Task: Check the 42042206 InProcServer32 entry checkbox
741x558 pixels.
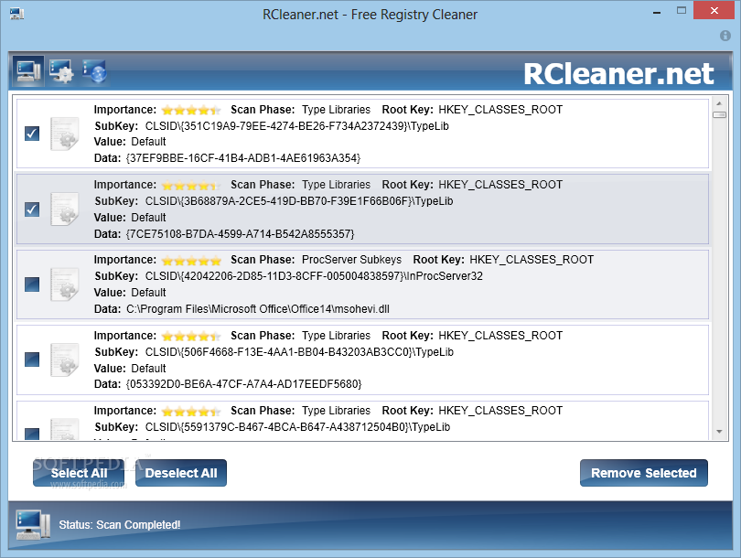Action: coord(32,284)
